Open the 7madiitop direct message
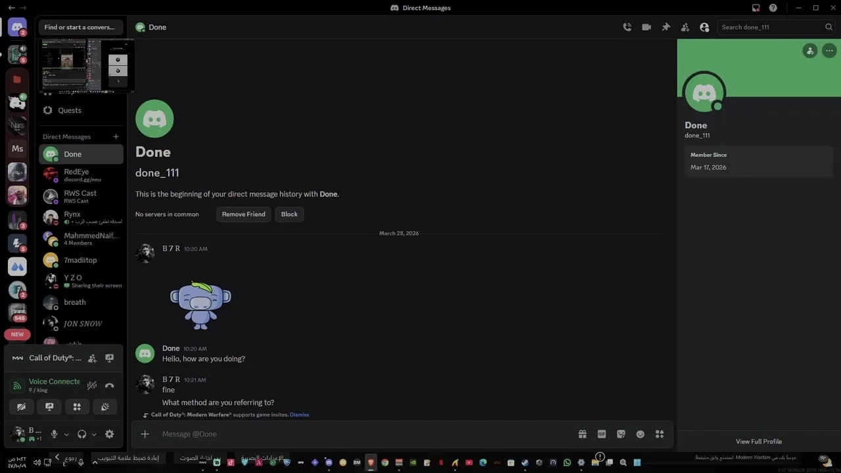841x473 pixels. point(81,260)
